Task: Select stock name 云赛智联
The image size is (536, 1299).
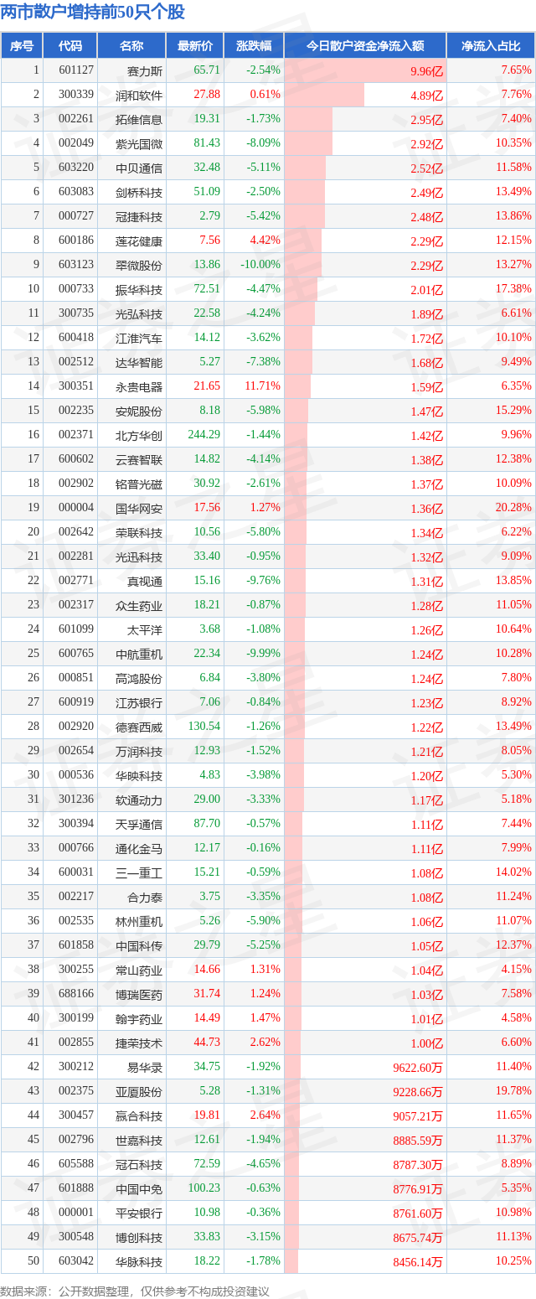Action: tap(139, 459)
